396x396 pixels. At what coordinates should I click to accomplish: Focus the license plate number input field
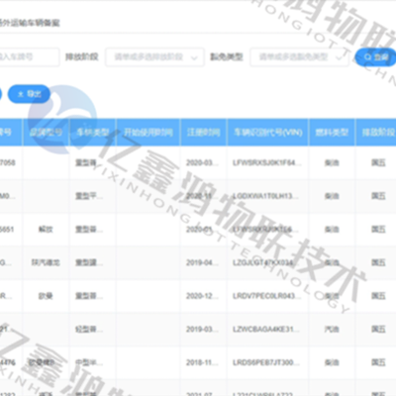(29, 57)
